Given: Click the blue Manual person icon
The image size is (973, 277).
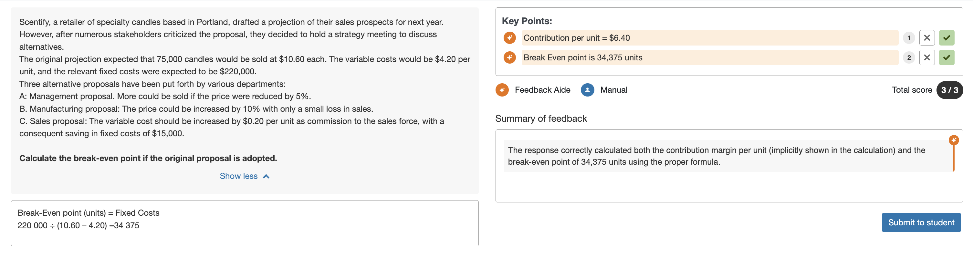Looking at the screenshot, I should coord(587,90).
